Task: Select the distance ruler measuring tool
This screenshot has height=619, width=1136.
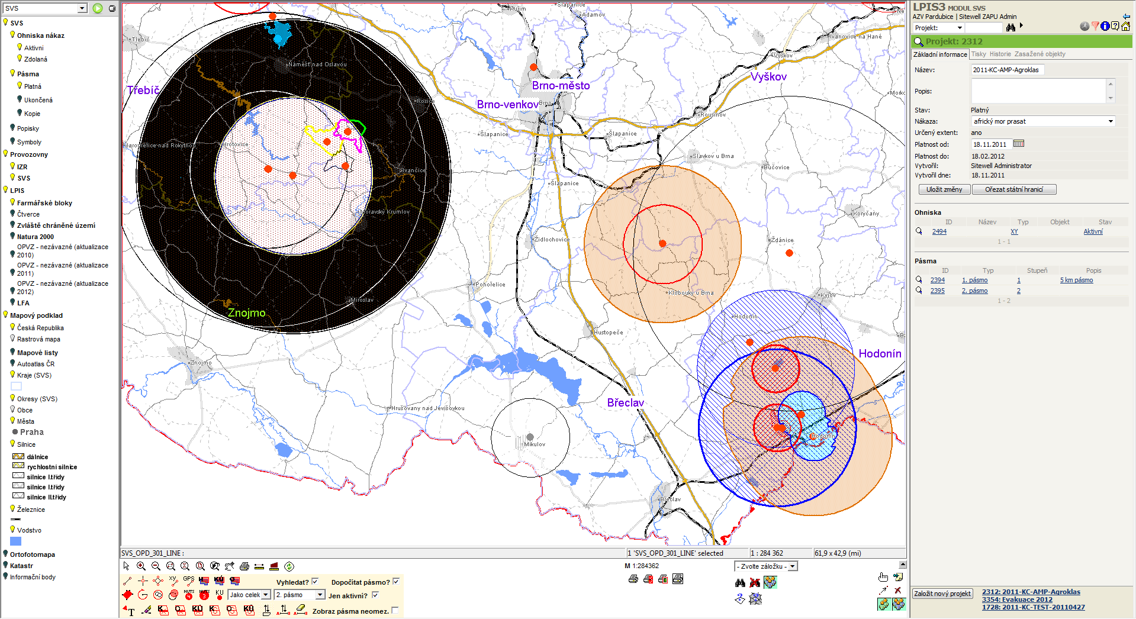Action: click(259, 566)
